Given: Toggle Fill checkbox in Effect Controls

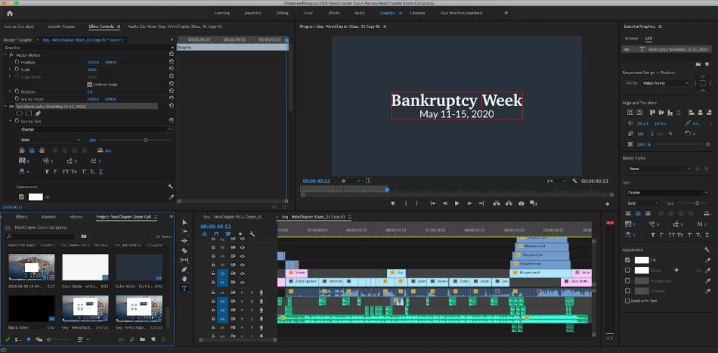Looking at the screenshot, I should click(x=21, y=197).
